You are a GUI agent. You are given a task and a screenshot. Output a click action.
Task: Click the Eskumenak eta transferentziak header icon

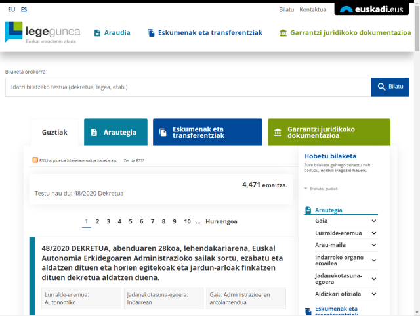coord(151,33)
